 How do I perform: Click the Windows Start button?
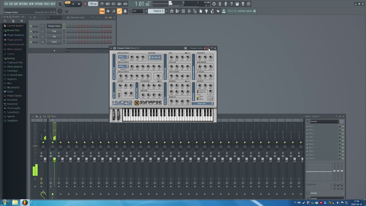(x=5, y=203)
